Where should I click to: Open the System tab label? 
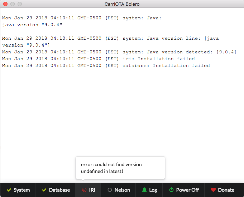click(x=21, y=190)
